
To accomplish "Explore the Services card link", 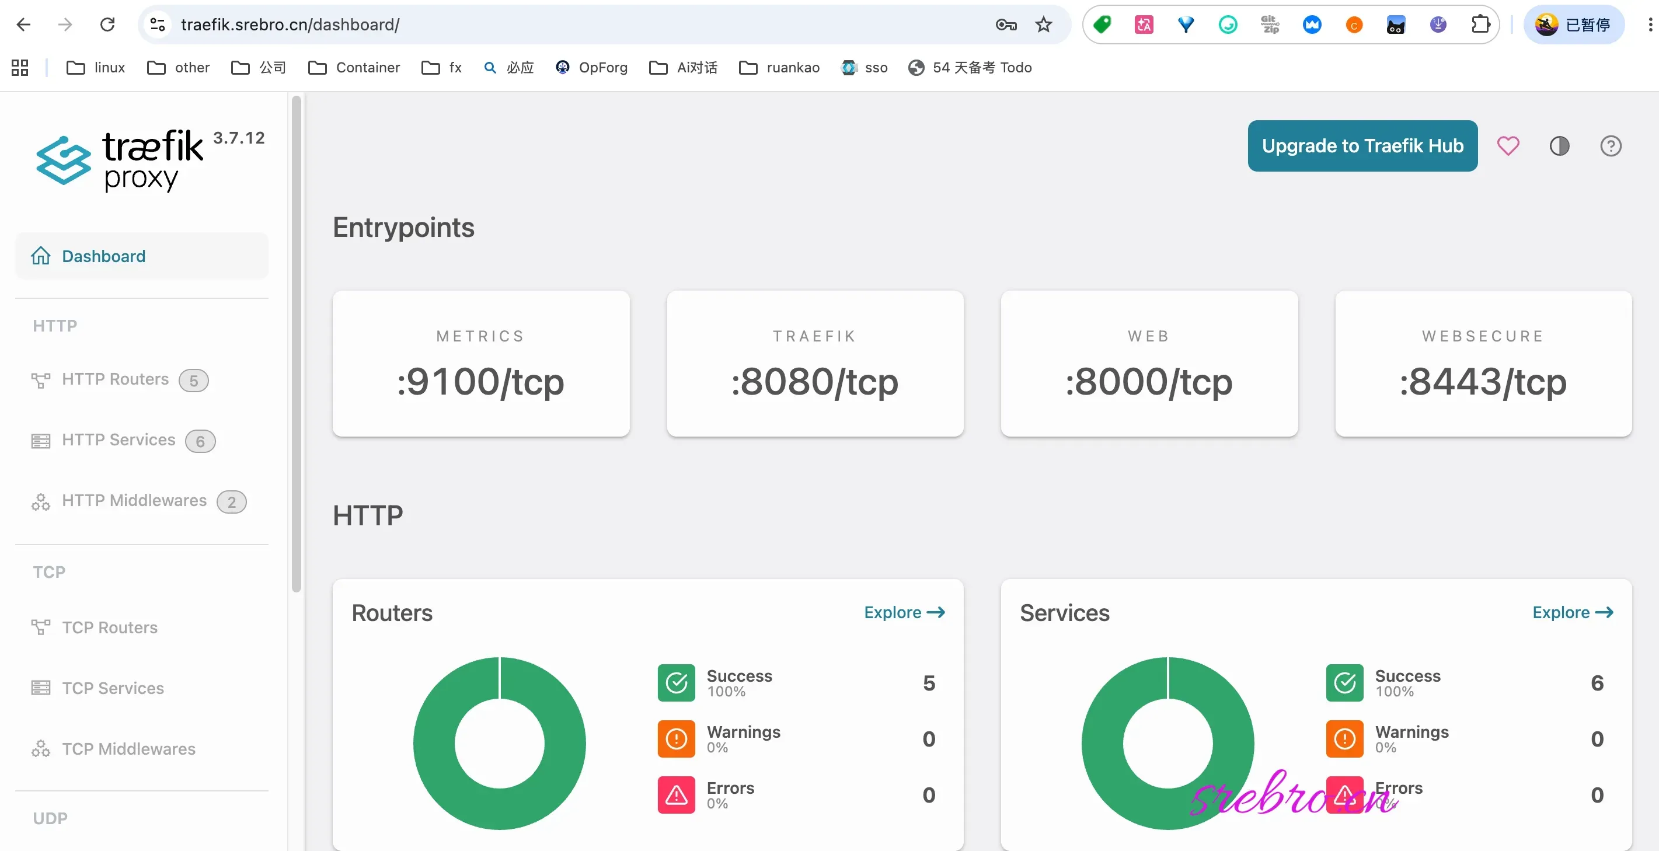I will 1573,612.
